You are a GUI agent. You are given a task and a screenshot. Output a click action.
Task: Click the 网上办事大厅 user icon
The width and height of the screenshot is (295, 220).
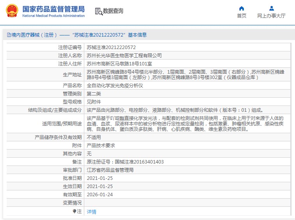[271, 9]
